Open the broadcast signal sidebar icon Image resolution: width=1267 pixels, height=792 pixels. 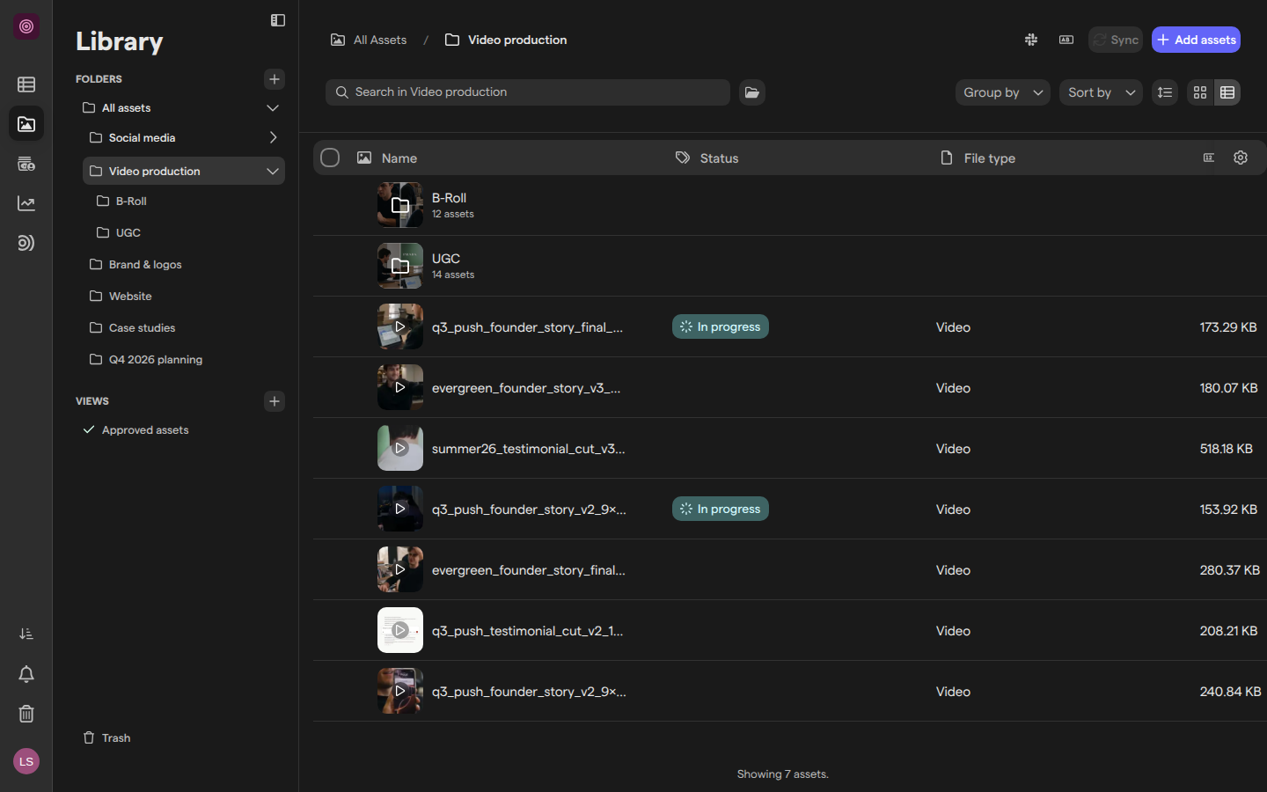coord(26,243)
